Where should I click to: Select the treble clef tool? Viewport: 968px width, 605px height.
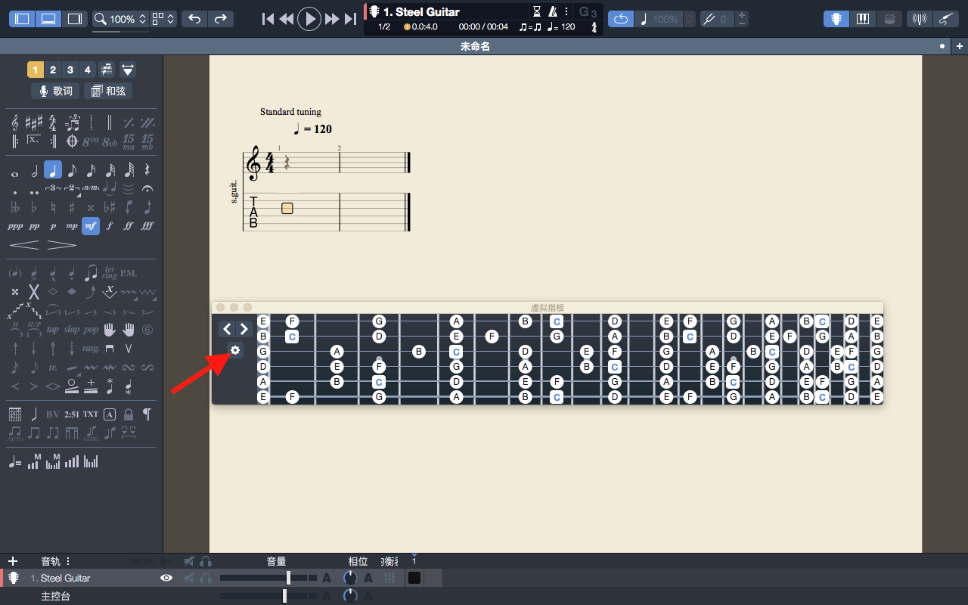[15, 123]
